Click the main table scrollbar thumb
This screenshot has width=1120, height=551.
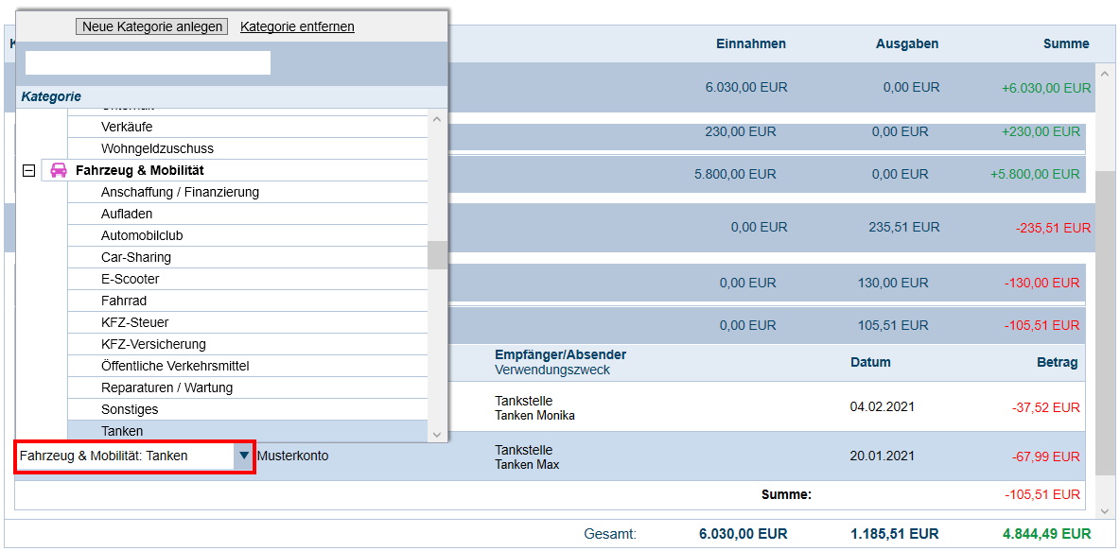1104,322
